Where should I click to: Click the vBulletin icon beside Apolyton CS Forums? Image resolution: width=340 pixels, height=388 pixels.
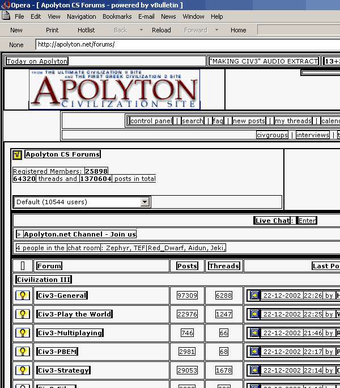tap(17, 155)
